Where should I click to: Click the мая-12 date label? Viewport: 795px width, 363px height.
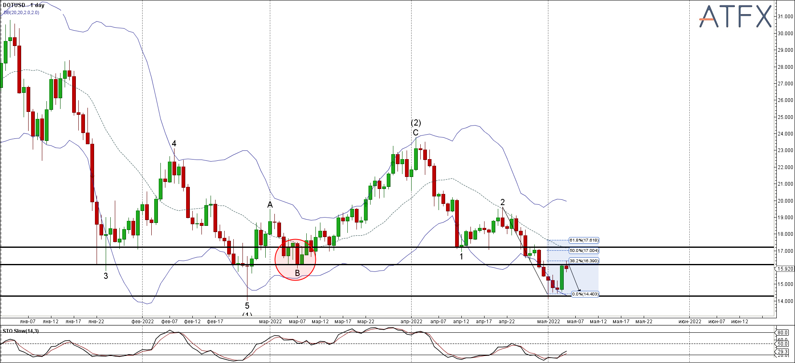(x=598, y=322)
